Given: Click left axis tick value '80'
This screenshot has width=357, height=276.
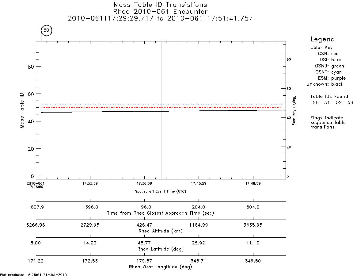Looking at the screenshot, I should coord(31,67).
